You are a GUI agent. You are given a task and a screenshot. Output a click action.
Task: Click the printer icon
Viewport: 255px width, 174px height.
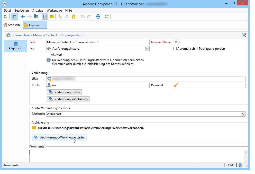point(98,16)
